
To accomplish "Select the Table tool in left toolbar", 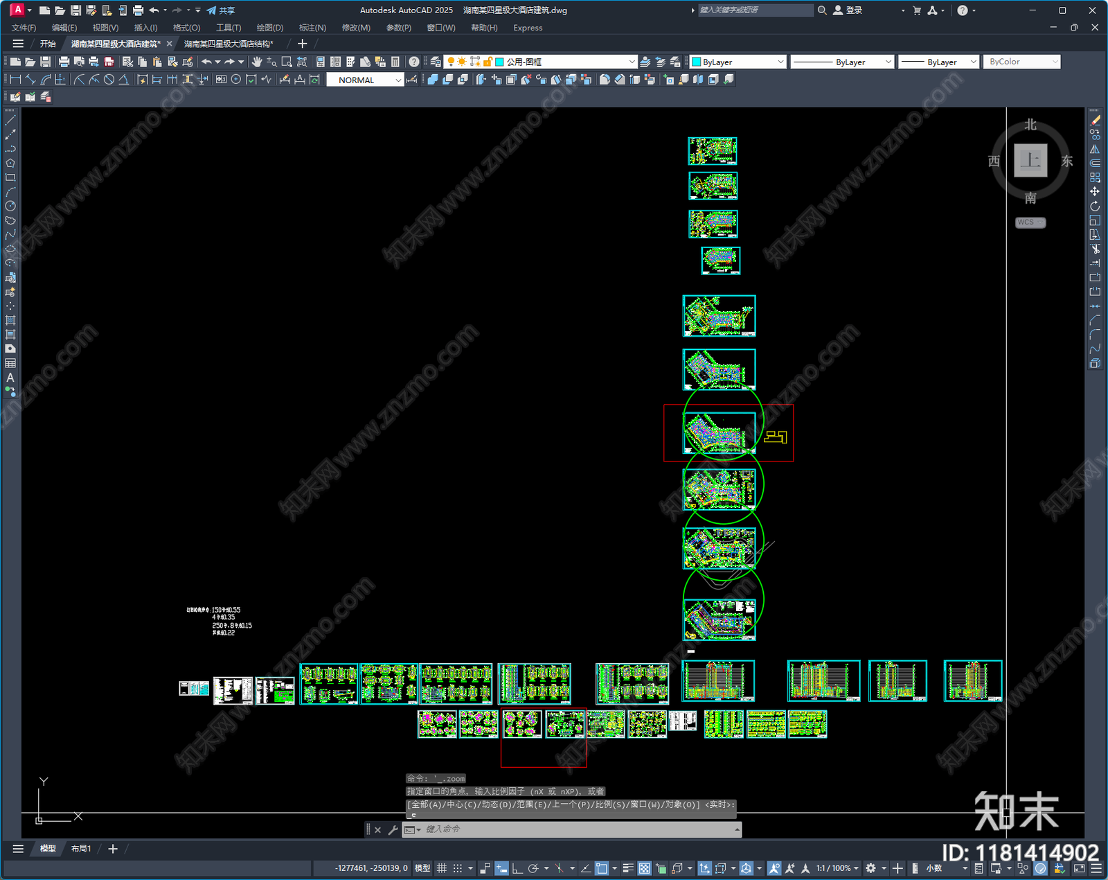I will click(x=10, y=363).
